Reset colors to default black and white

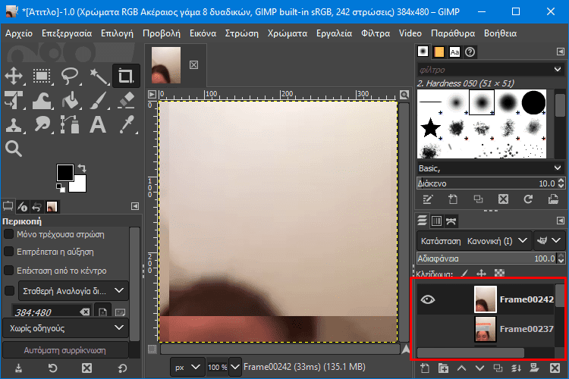(60, 187)
